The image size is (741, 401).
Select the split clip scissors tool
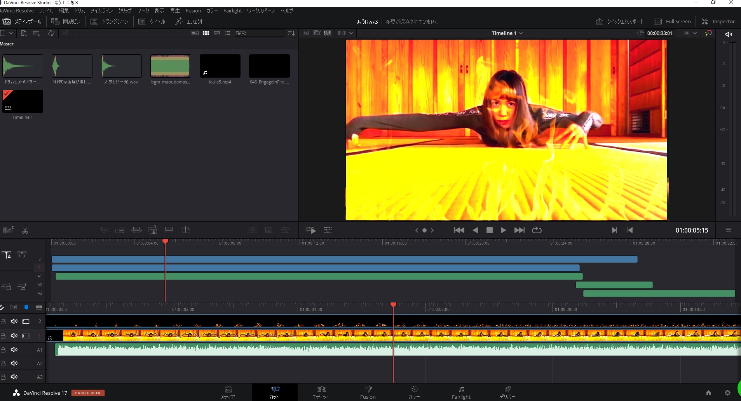25,231
